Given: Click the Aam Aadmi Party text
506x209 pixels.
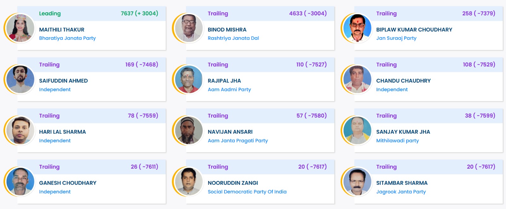Looking at the screenshot, I should (x=229, y=90).
